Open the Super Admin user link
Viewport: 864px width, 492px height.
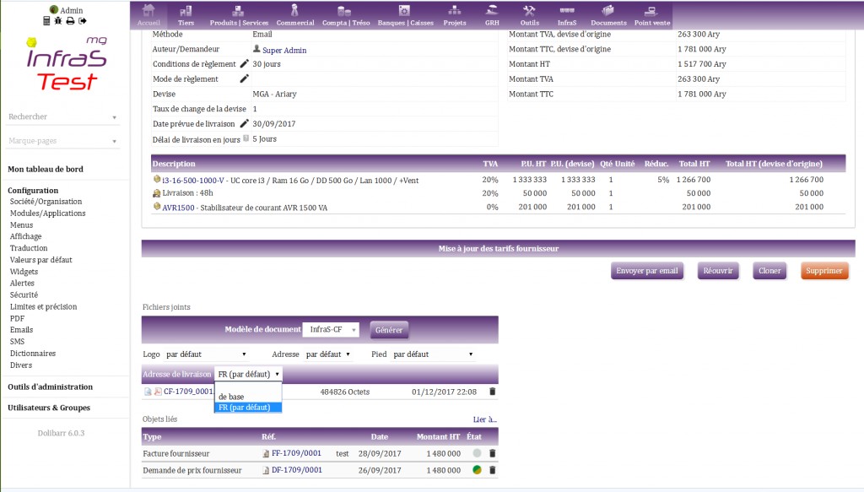[284, 50]
